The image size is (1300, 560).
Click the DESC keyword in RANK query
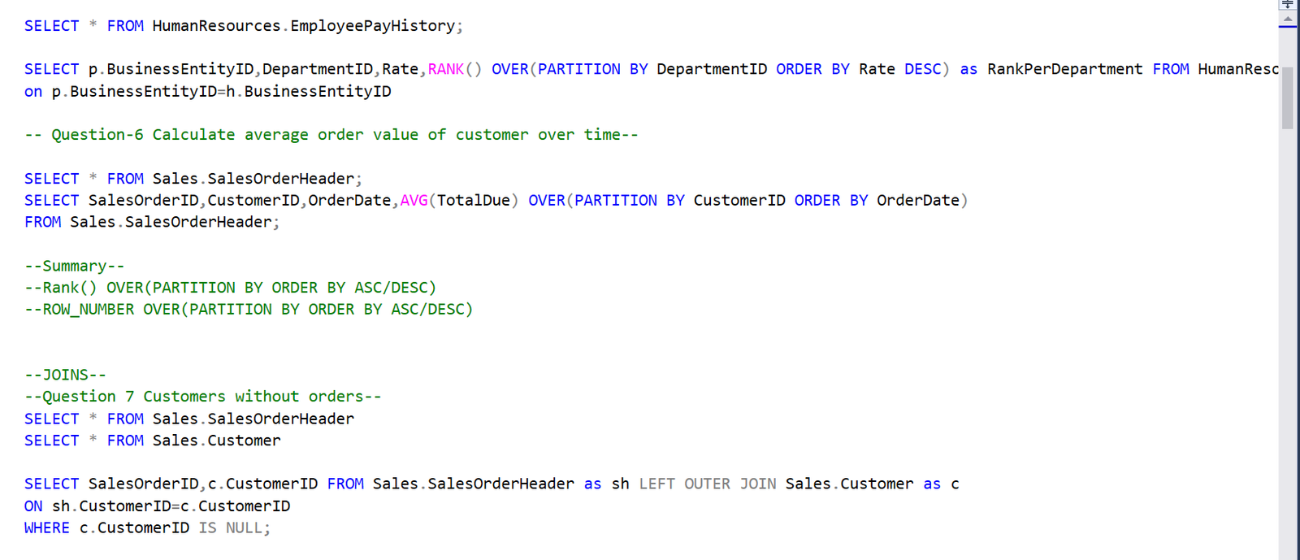(922, 69)
